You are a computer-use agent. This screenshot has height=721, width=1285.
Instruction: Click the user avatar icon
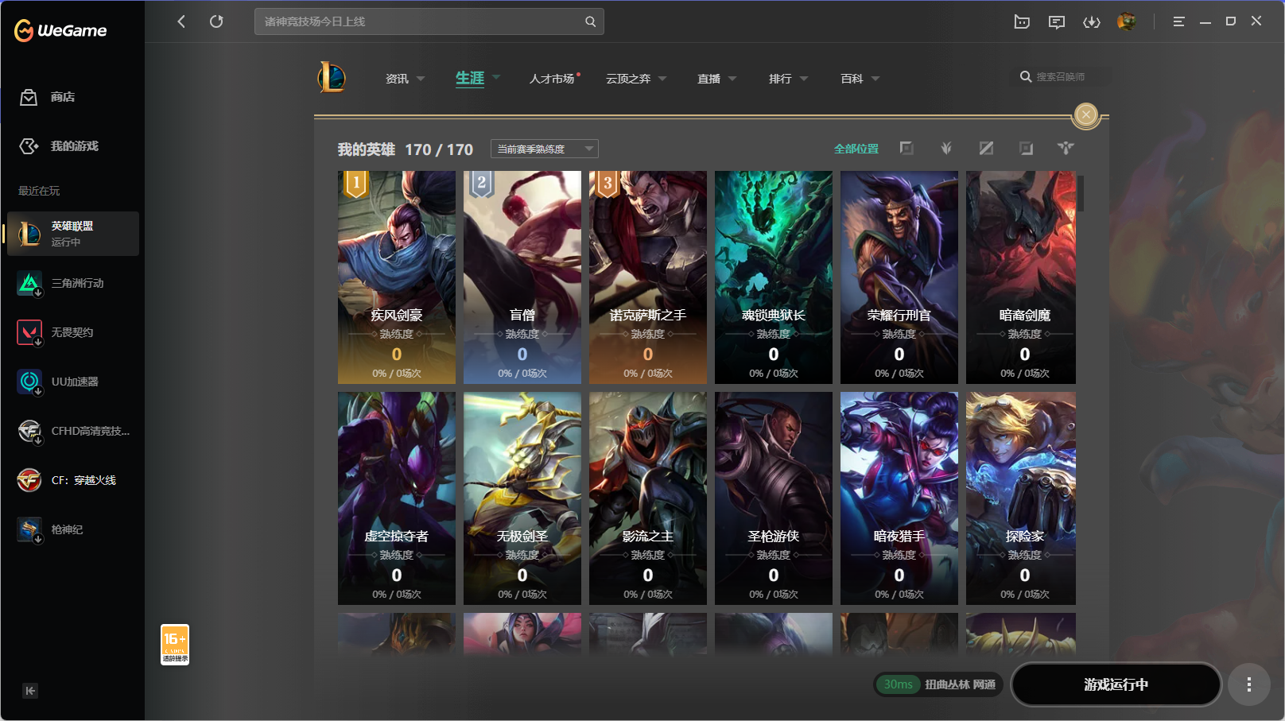pos(1127,21)
